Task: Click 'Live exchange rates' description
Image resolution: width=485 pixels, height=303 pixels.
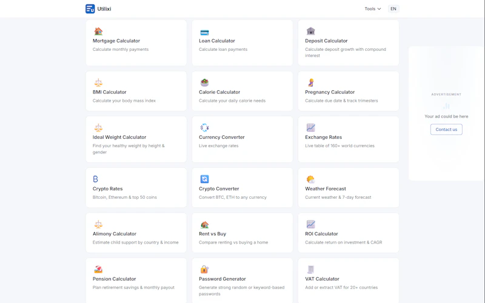Action: tap(218, 146)
